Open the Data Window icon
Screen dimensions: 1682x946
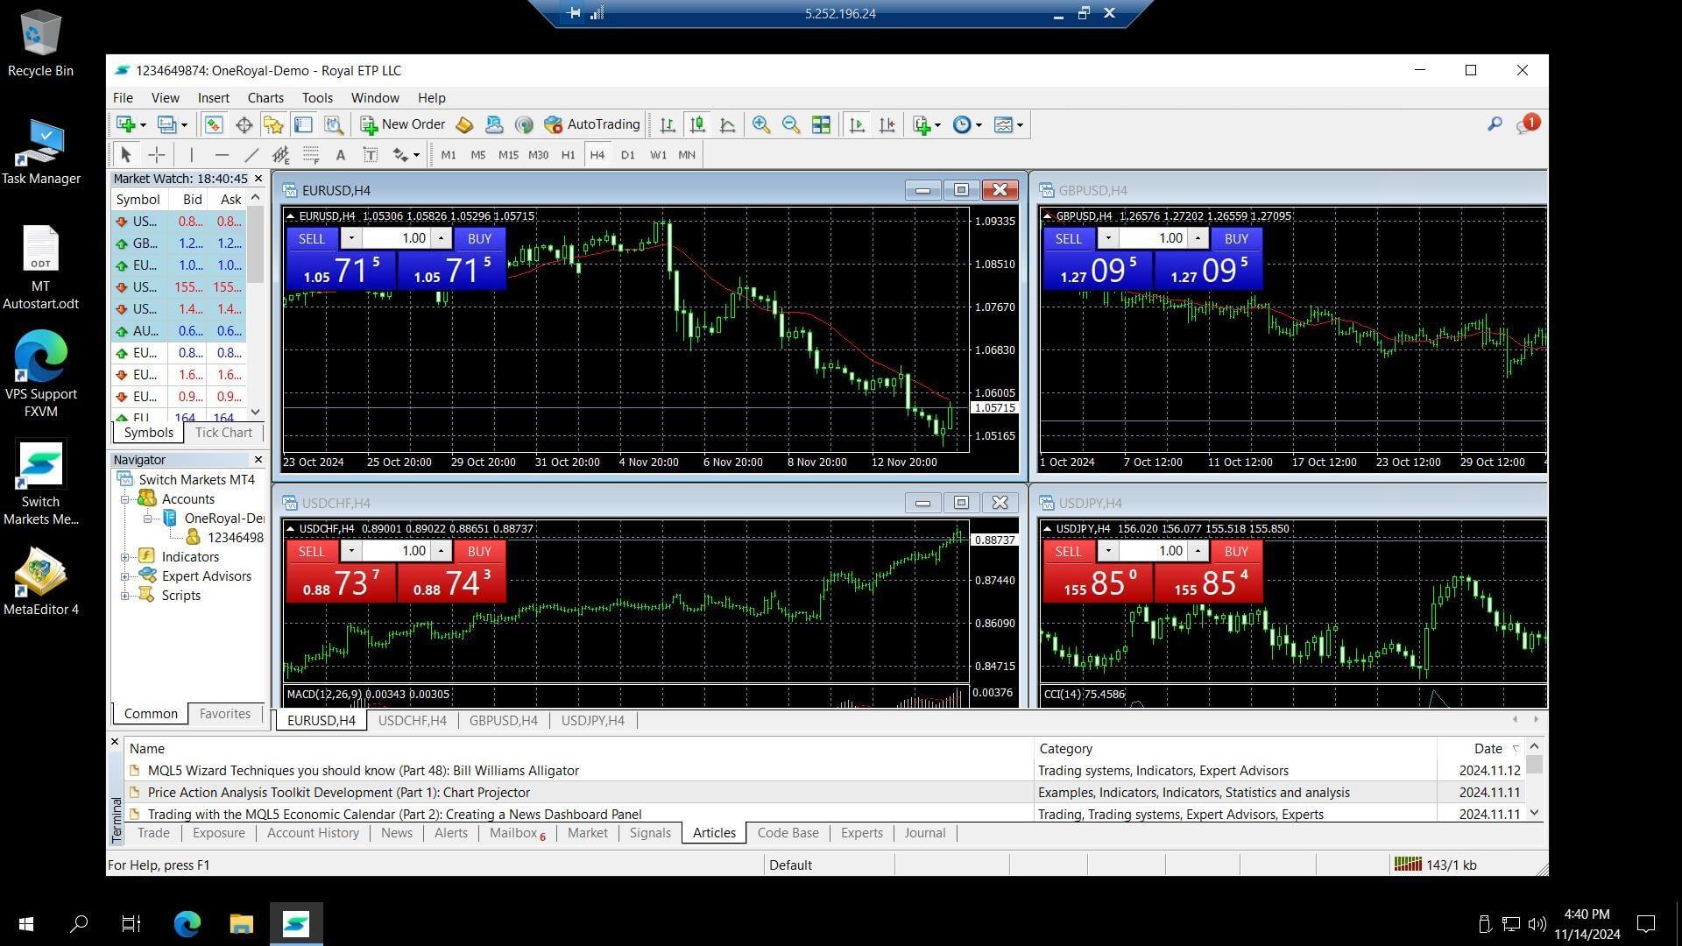(x=244, y=124)
